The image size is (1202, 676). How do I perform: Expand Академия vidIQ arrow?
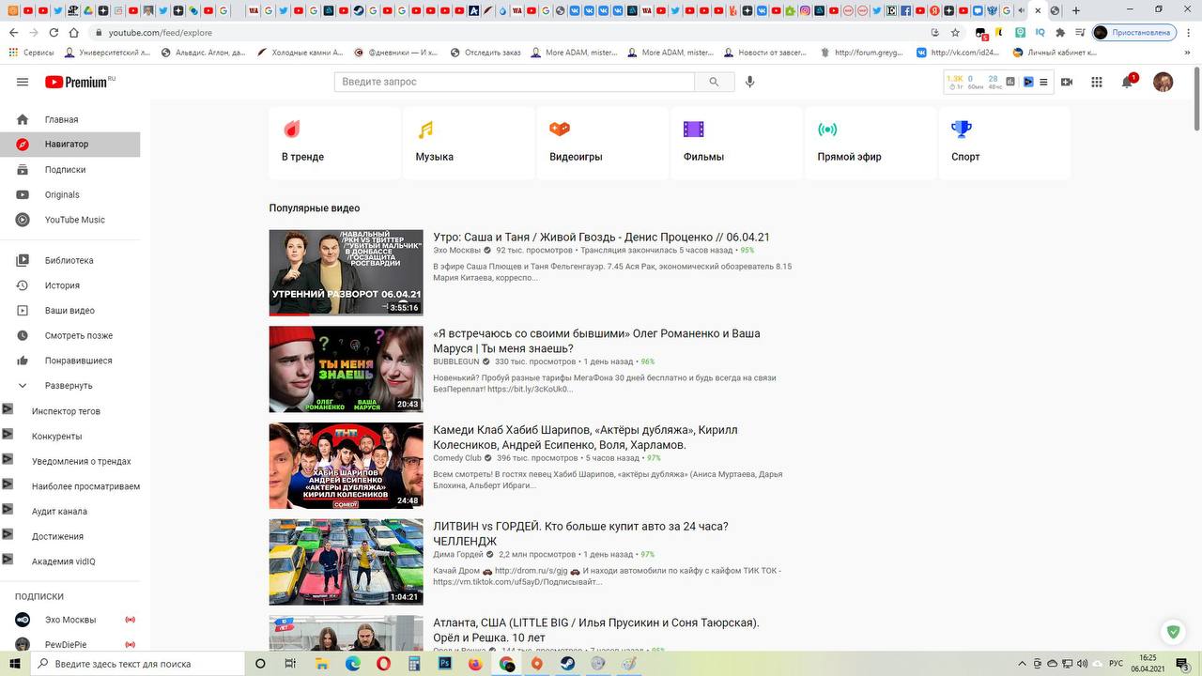(x=7, y=561)
